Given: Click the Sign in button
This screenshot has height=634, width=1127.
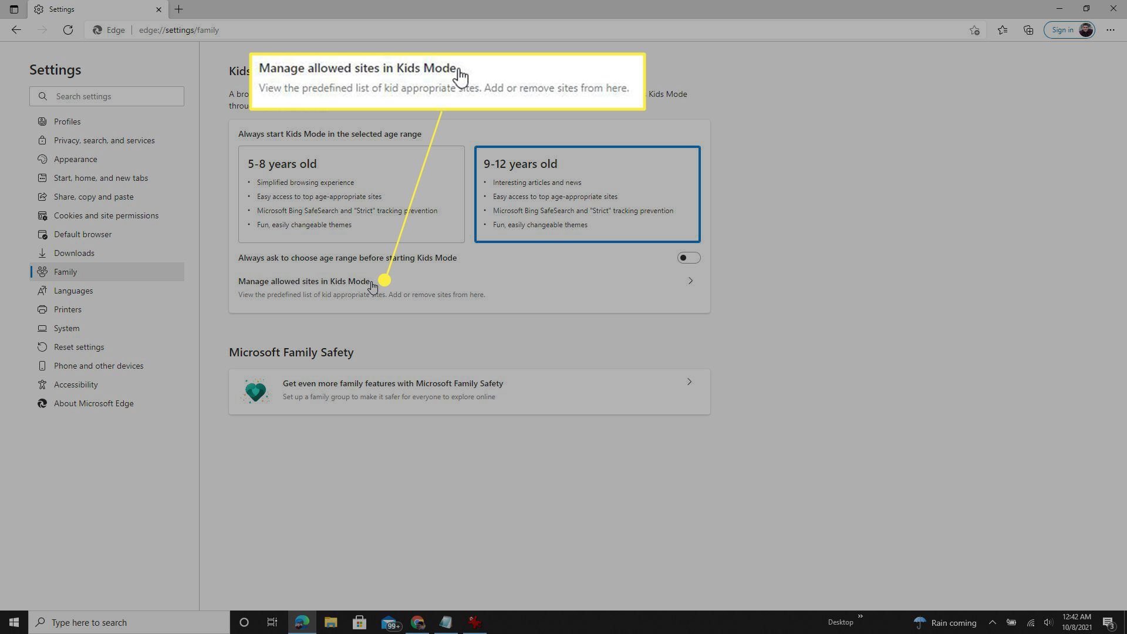Looking at the screenshot, I should point(1069,30).
